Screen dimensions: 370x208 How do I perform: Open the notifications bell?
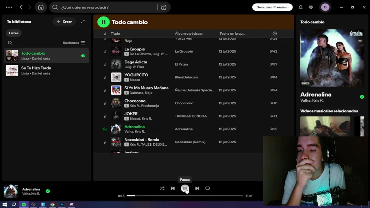(301, 7)
